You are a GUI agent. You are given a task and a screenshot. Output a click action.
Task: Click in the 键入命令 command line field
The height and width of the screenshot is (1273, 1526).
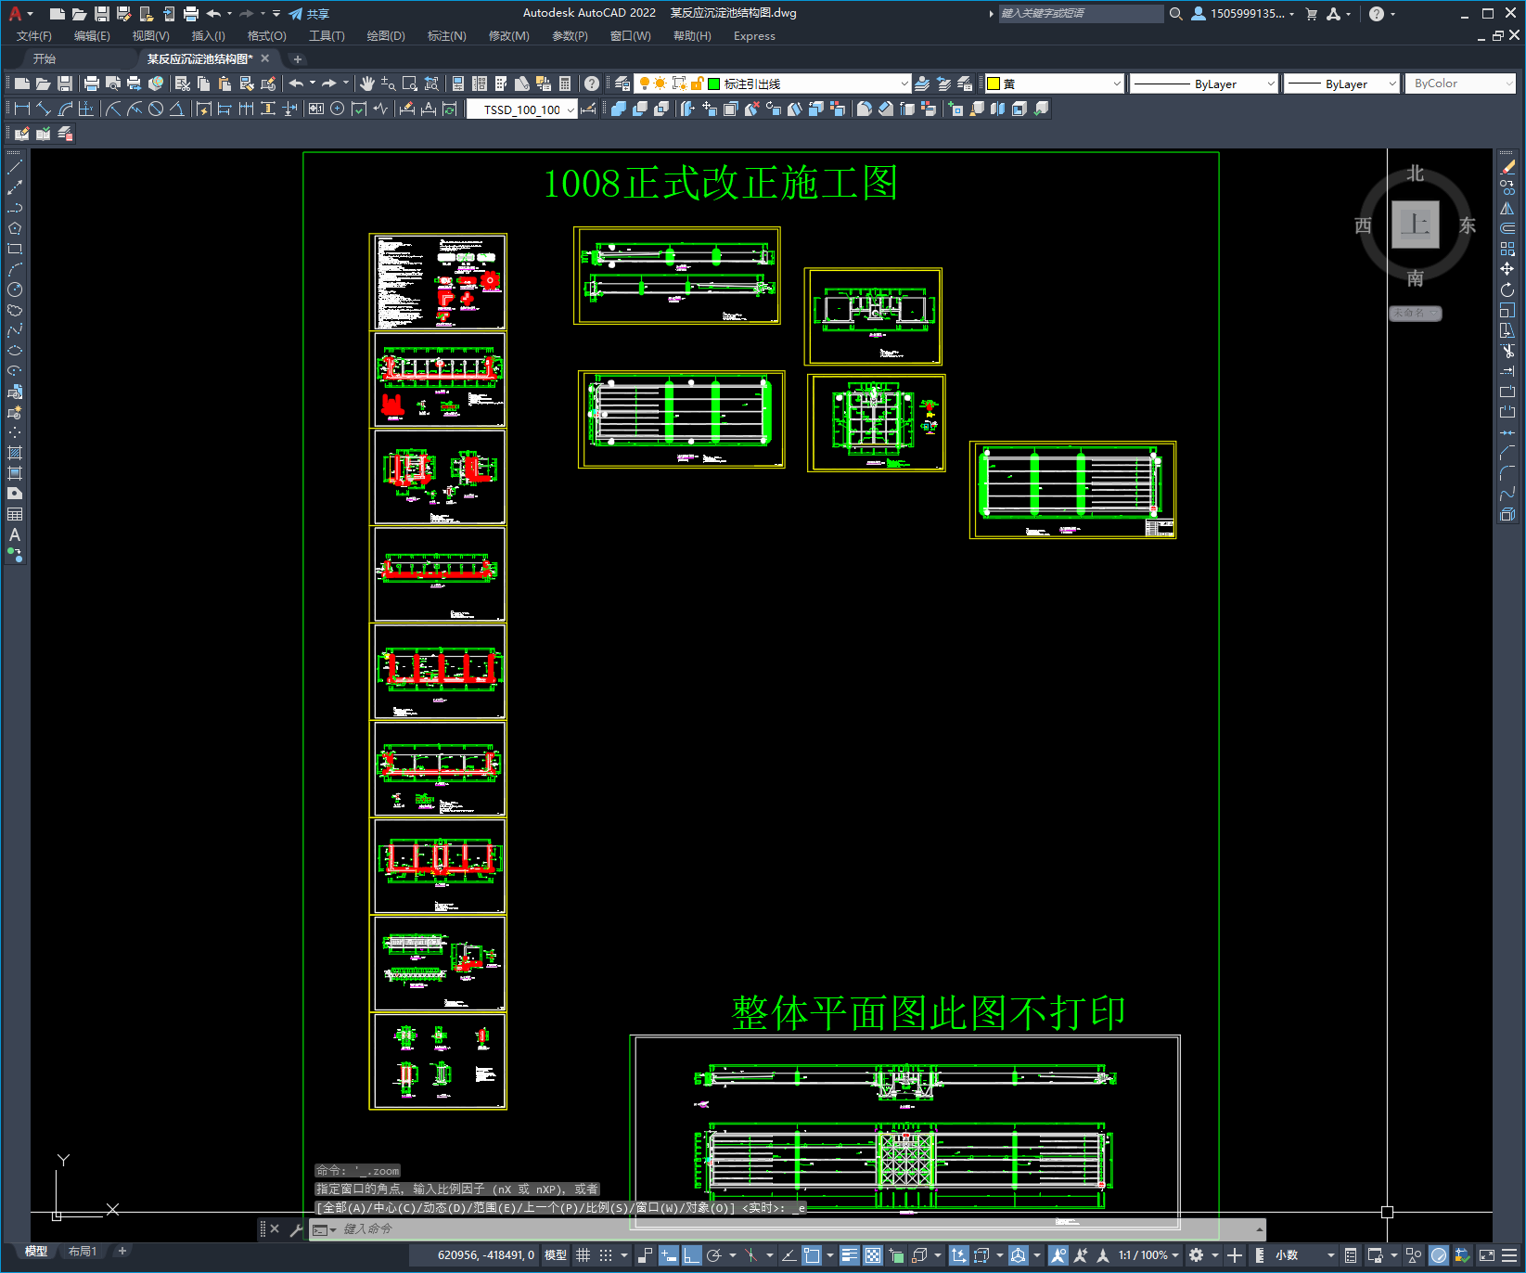pyautogui.click(x=789, y=1229)
